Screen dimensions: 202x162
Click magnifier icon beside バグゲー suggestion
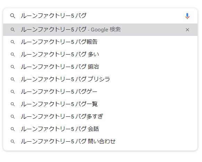click(12, 92)
